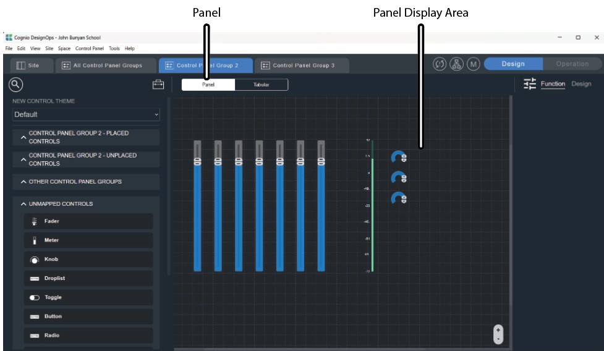
Task: Click the Droplist control icon
Action: 34,279
